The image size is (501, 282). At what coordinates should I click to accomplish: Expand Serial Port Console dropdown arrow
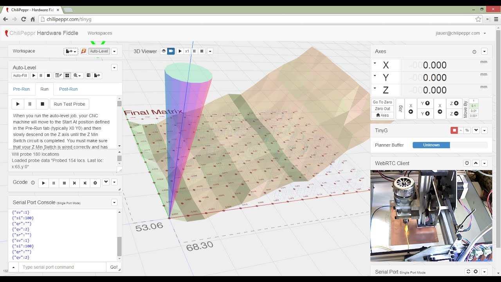(x=114, y=202)
